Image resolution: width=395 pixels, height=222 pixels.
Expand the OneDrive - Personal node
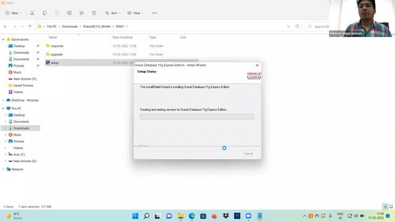point(3,100)
